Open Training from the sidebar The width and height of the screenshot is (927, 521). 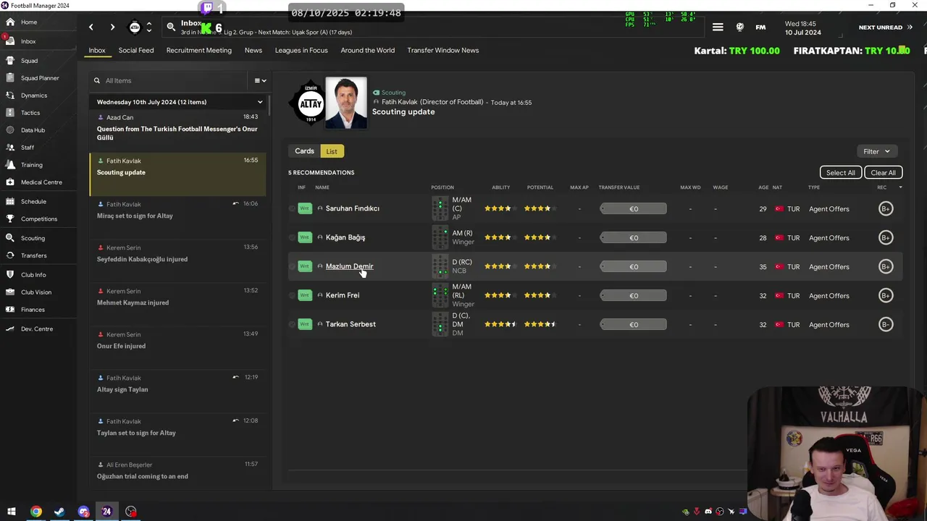coord(31,165)
